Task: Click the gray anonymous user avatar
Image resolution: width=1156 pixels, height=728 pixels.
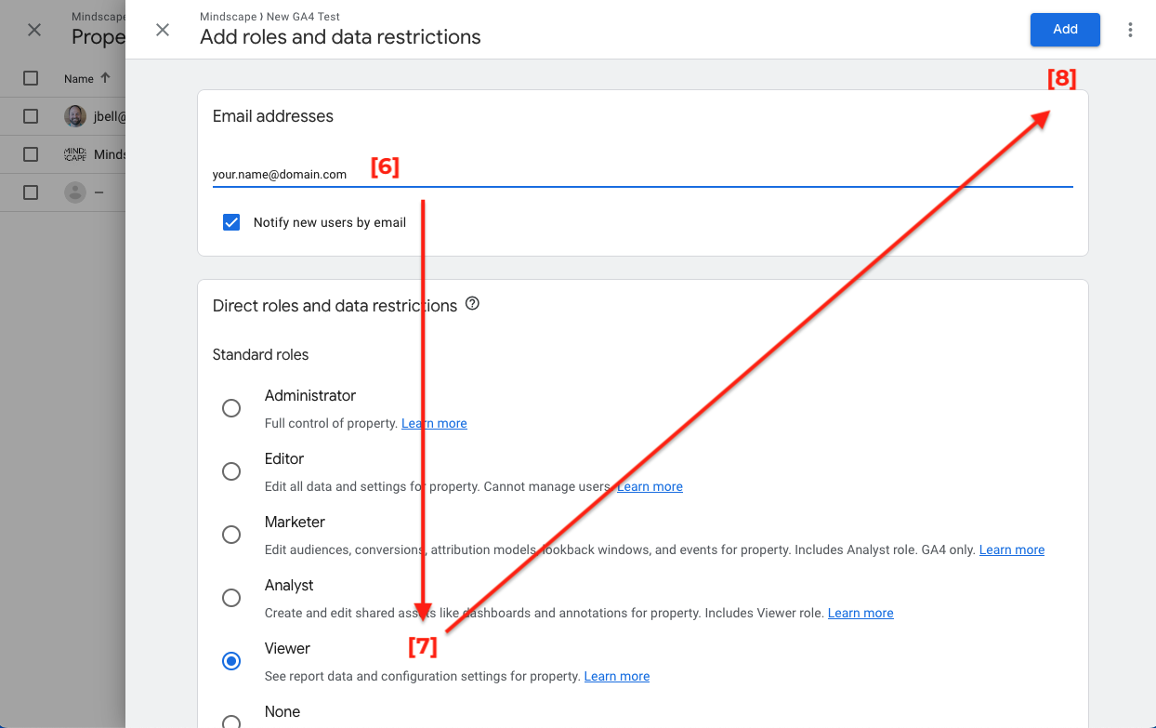Action: pos(74,192)
